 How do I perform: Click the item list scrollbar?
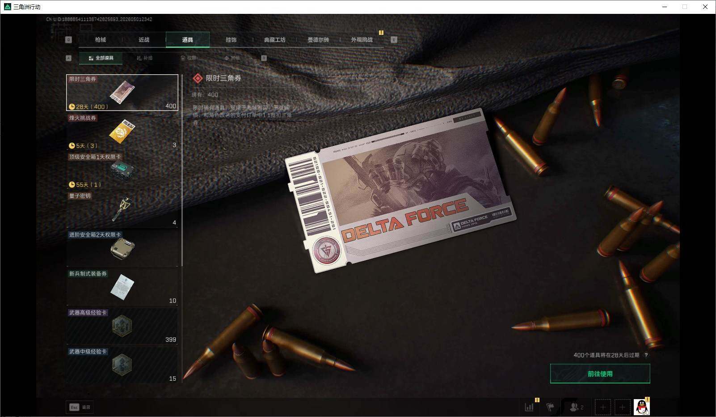click(182, 170)
